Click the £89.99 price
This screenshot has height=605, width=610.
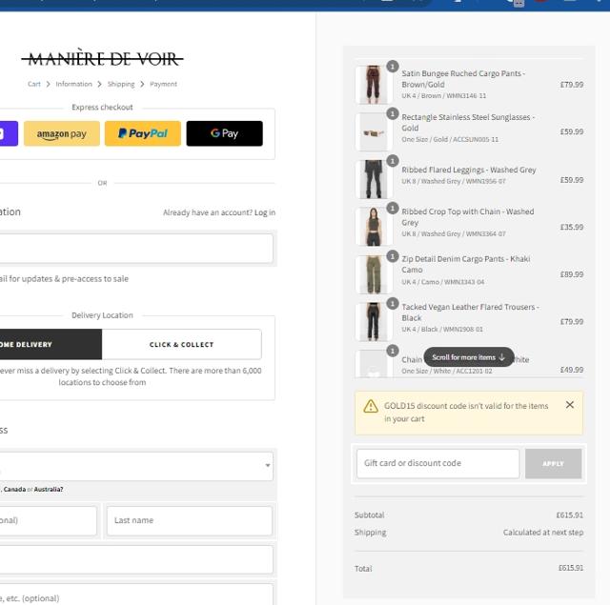point(572,274)
